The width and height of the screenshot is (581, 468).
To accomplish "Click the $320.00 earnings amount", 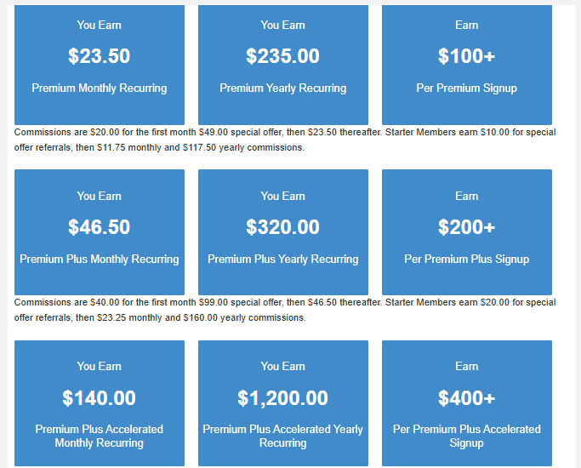I will click(x=282, y=227).
